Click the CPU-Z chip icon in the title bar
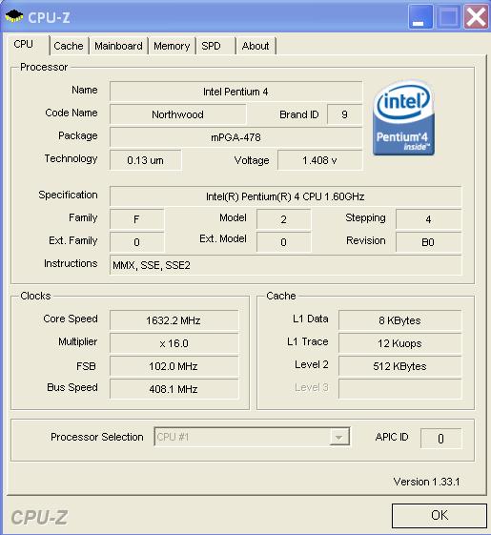This screenshot has height=535, width=491. [14, 16]
